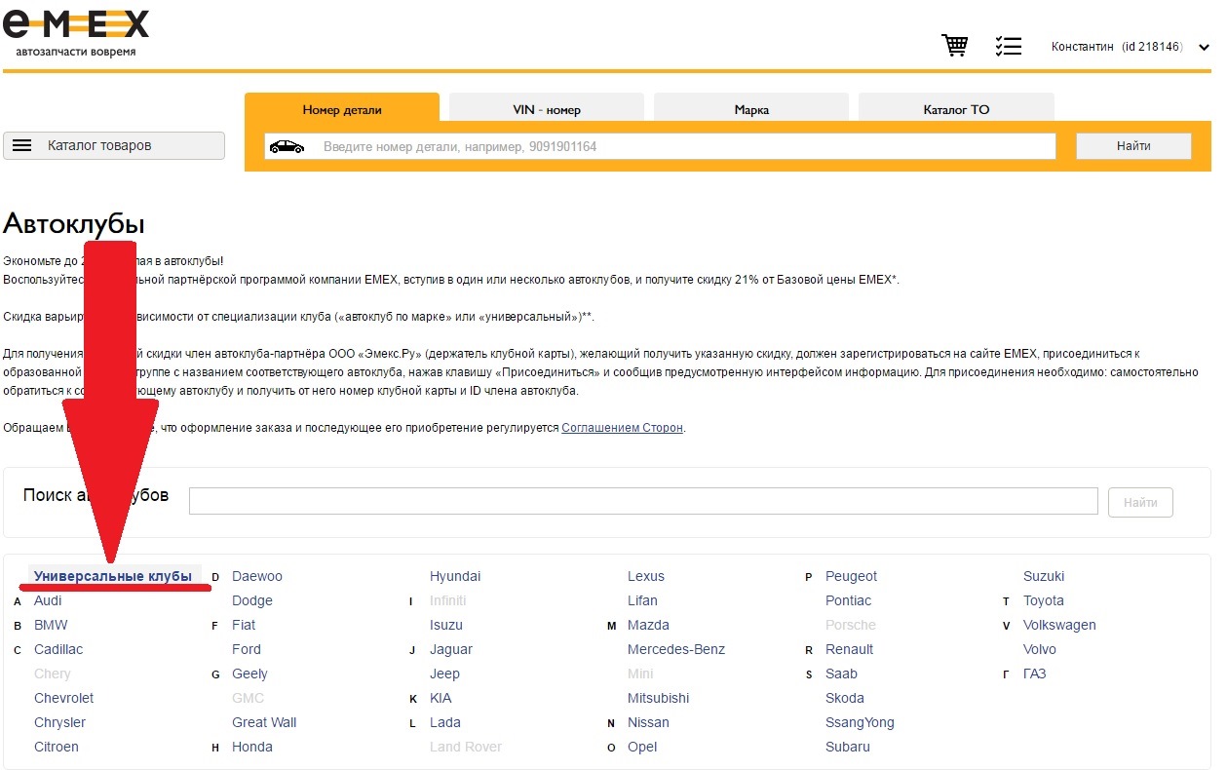This screenshot has width=1227, height=770.
Task: Switch to the VIN - номер tab
Action: 547,109
